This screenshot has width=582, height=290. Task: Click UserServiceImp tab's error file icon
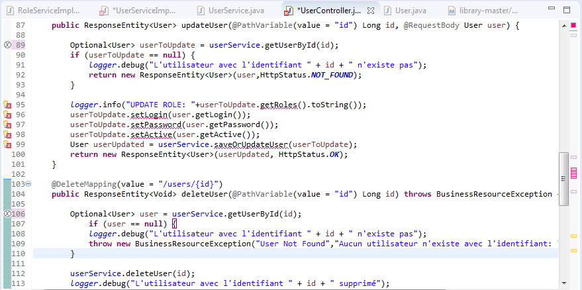(103, 11)
